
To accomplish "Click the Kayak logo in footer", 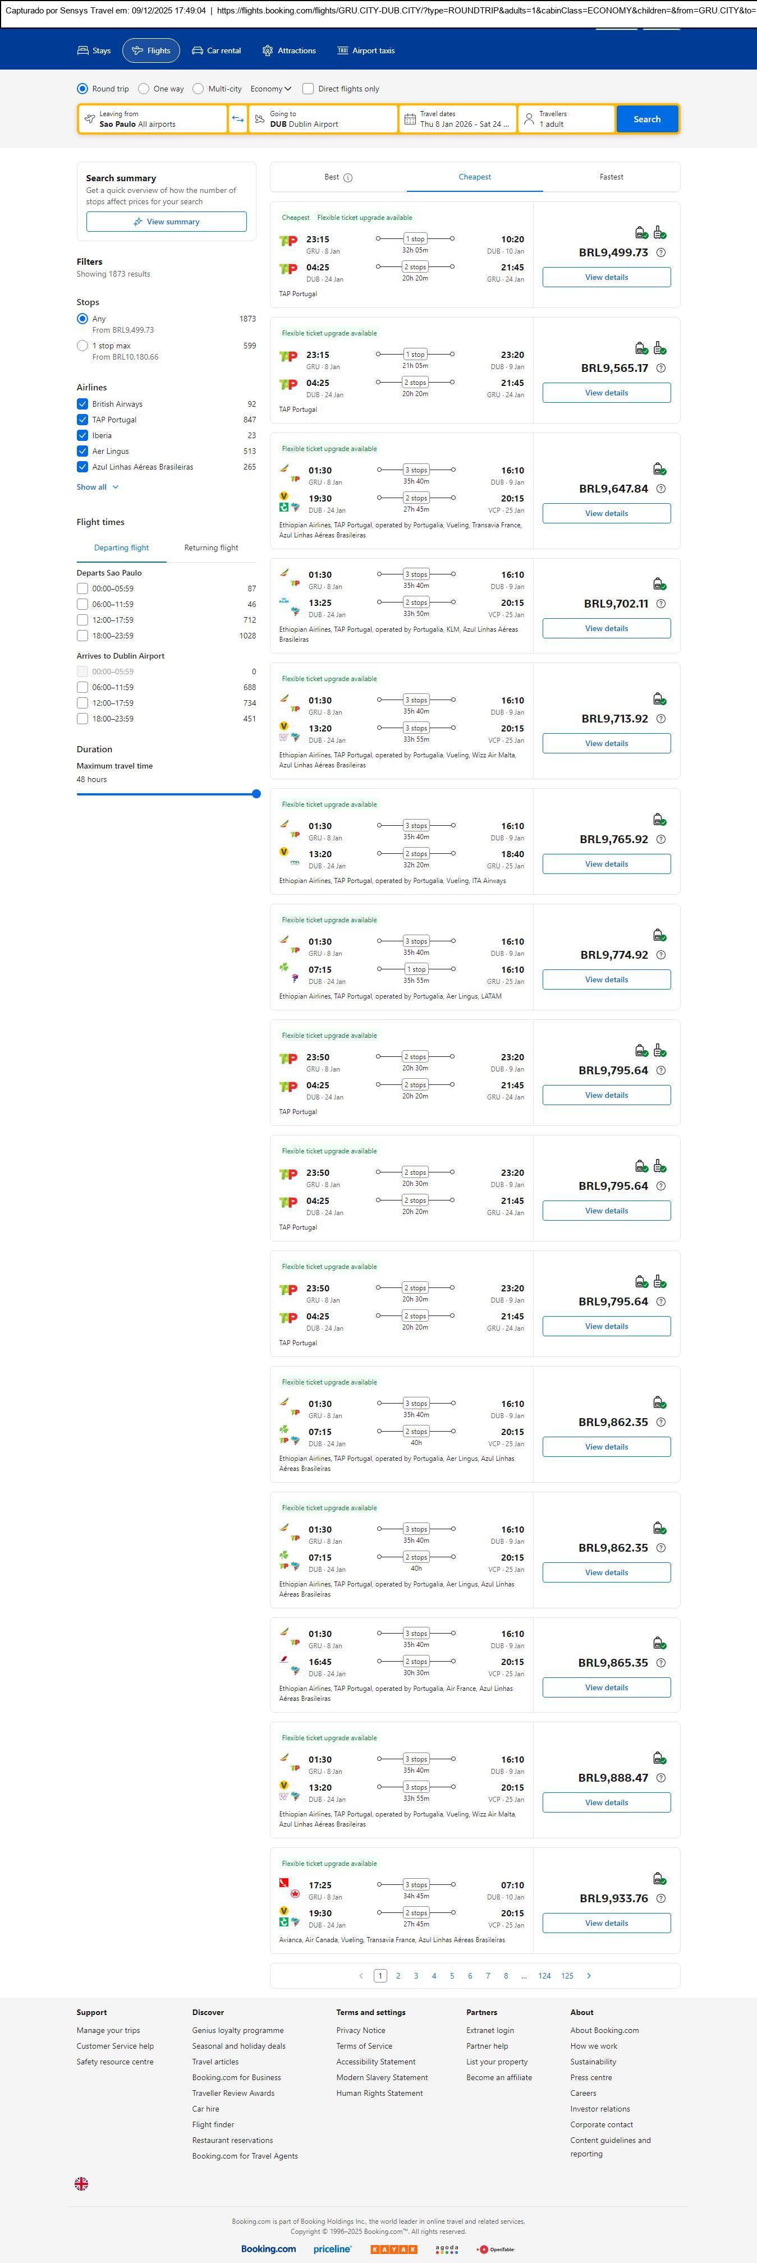I will (394, 2249).
